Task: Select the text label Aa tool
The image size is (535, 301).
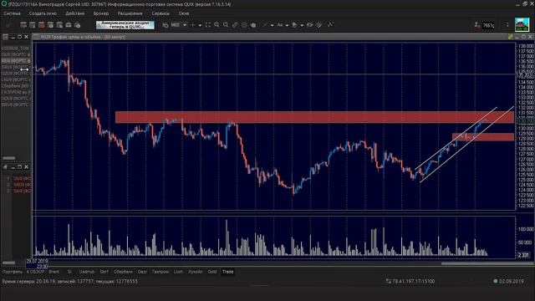Action: pos(280,25)
